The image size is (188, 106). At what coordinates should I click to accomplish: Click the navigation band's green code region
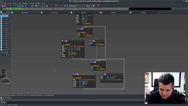pyautogui.click(x=14, y=9)
